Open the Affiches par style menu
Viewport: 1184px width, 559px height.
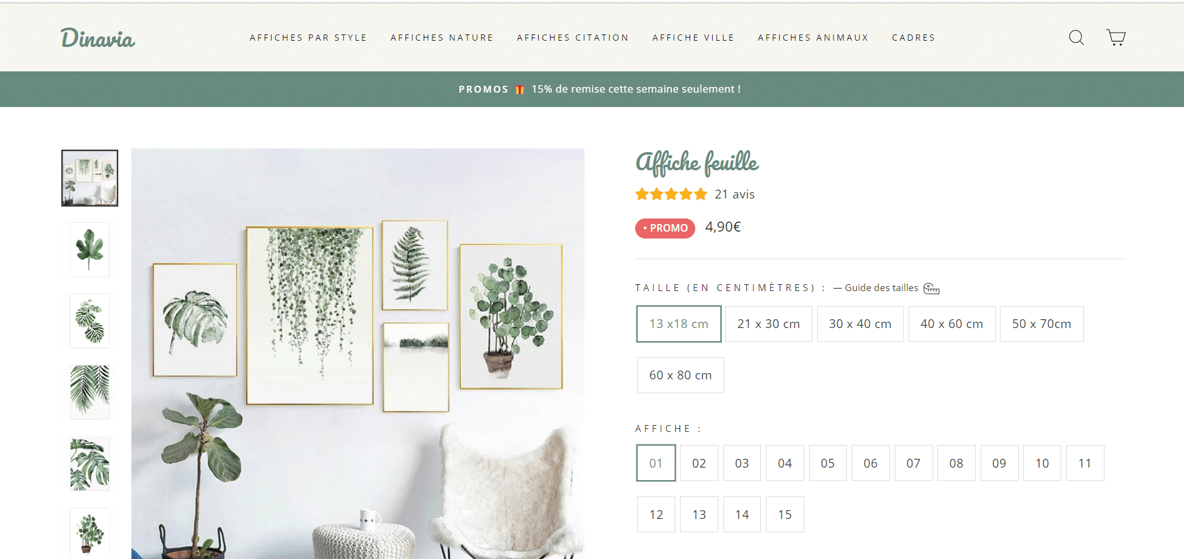(309, 38)
